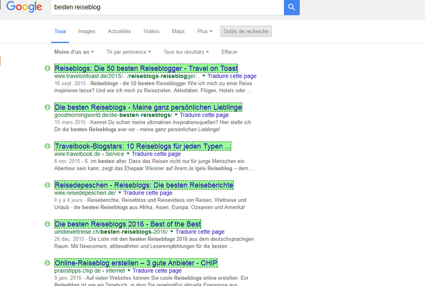The width and height of the screenshot is (425, 286).
Task: Click Traduire cette page for praxistipps.chip.de result
Action: [x=157, y=270]
